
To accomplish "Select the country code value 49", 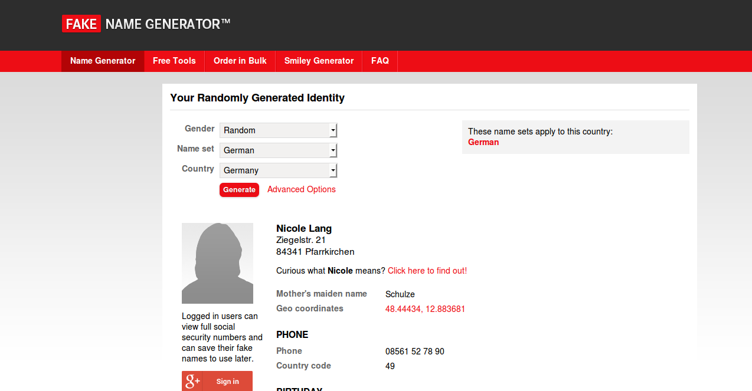I will pyautogui.click(x=390, y=366).
